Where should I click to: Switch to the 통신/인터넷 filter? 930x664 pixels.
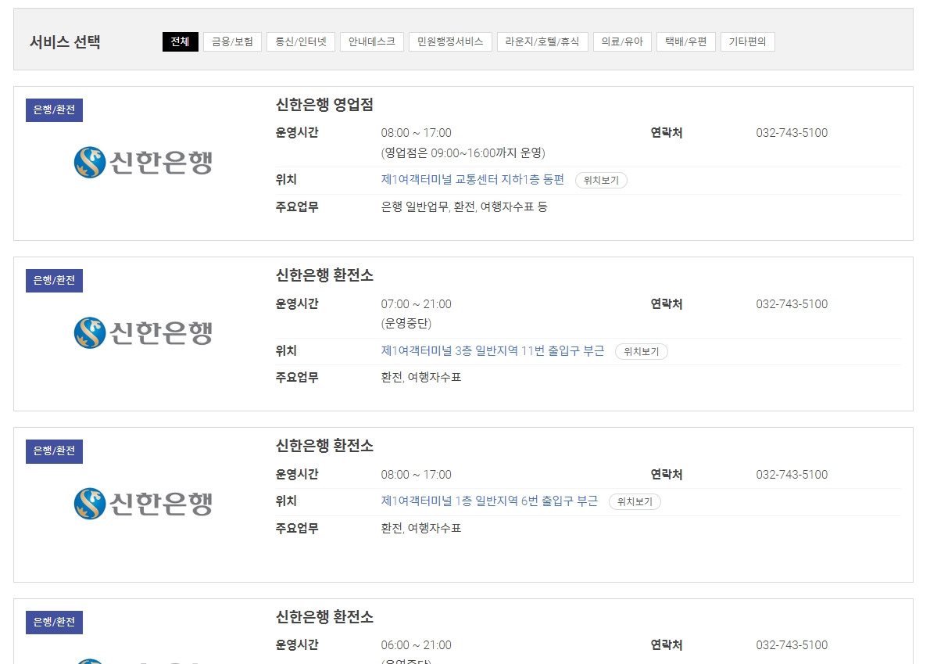301,41
